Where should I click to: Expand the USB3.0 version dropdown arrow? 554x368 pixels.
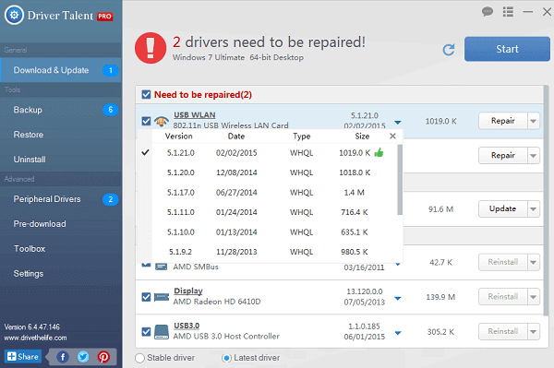point(398,333)
